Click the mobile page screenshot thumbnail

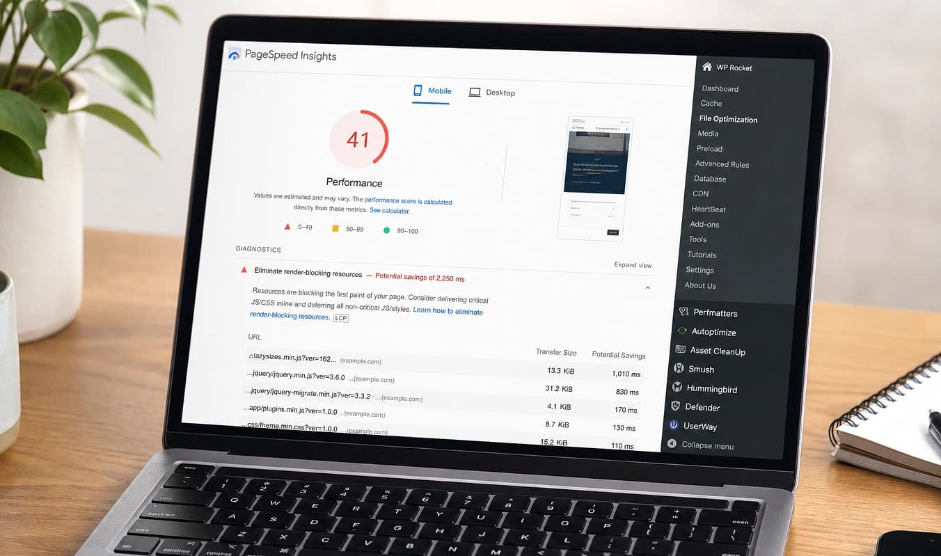[x=594, y=178]
